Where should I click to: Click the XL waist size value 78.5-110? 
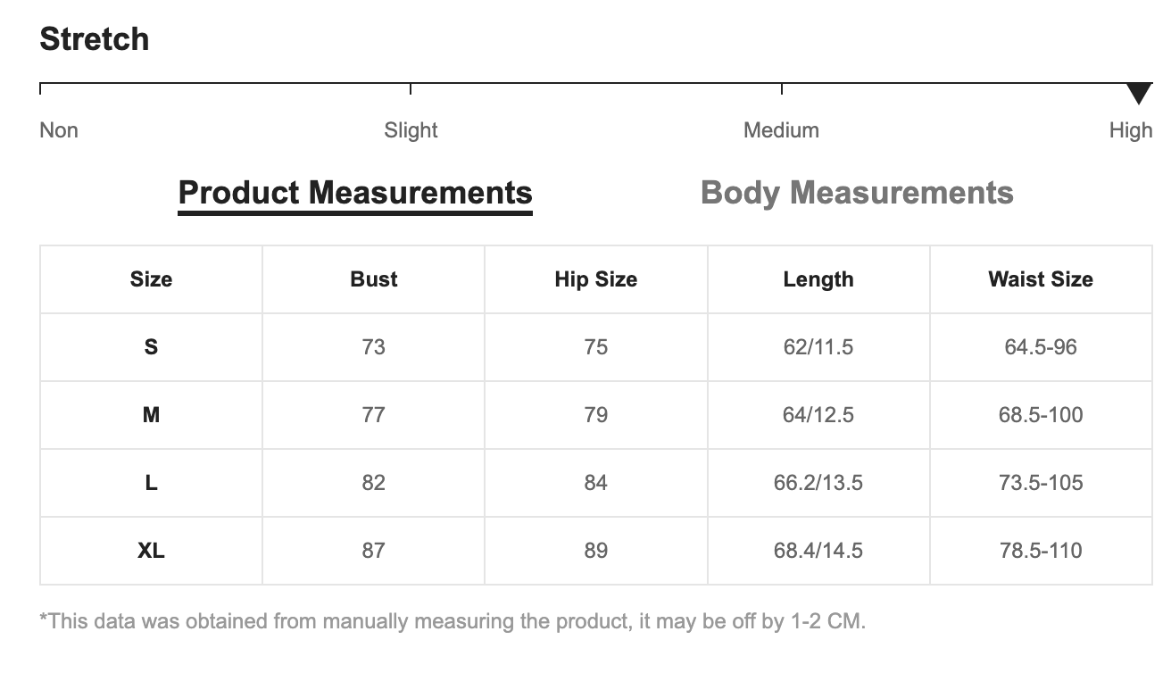pos(1041,551)
